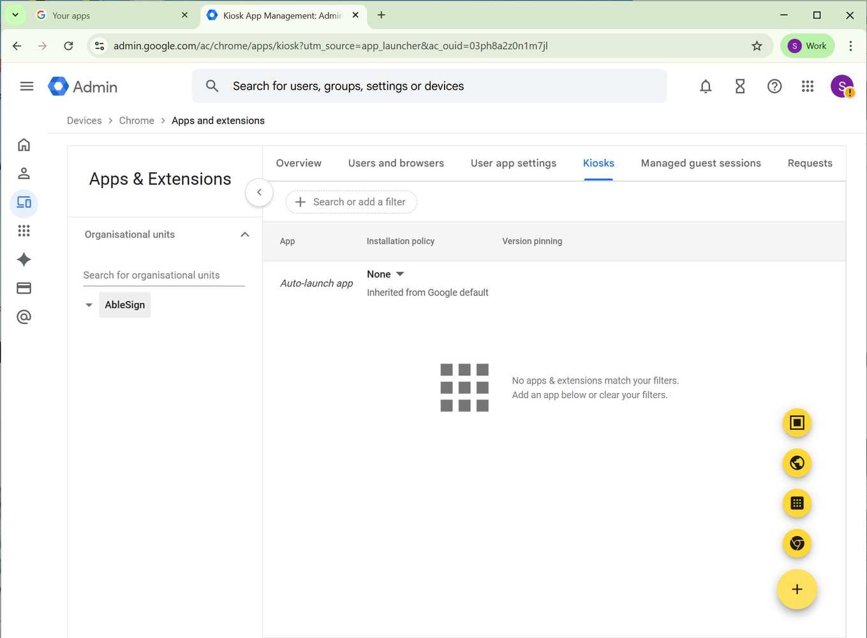Open the Google apps grid launcher

[807, 86]
